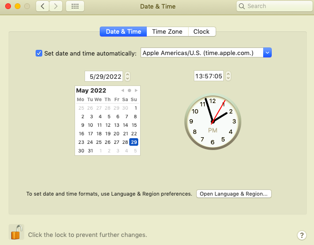Click the May 2022 calendar heading

coord(91,91)
